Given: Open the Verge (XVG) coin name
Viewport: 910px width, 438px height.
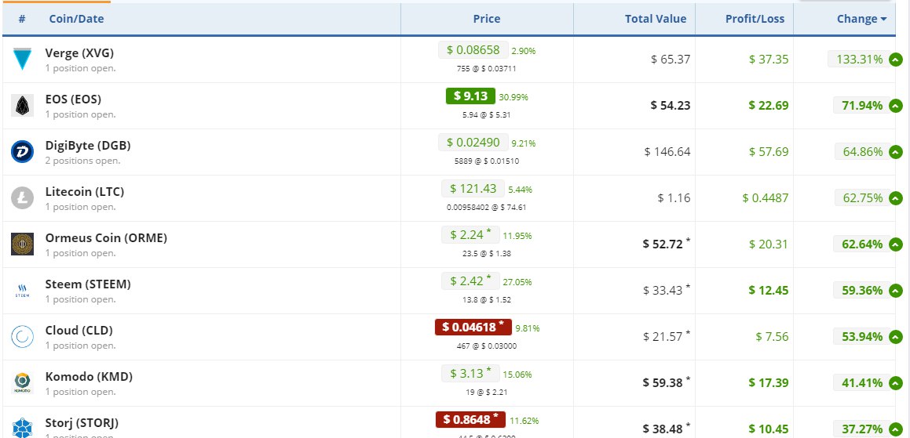Looking at the screenshot, I should [79, 52].
